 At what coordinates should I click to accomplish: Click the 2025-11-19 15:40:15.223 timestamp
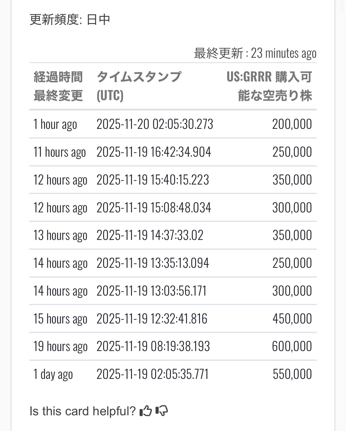click(x=153, y=180)
